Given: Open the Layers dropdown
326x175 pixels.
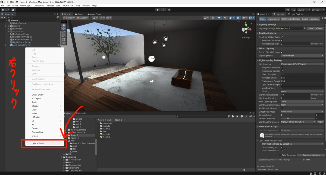Looking at the screenshot, I should pos(304,10).
